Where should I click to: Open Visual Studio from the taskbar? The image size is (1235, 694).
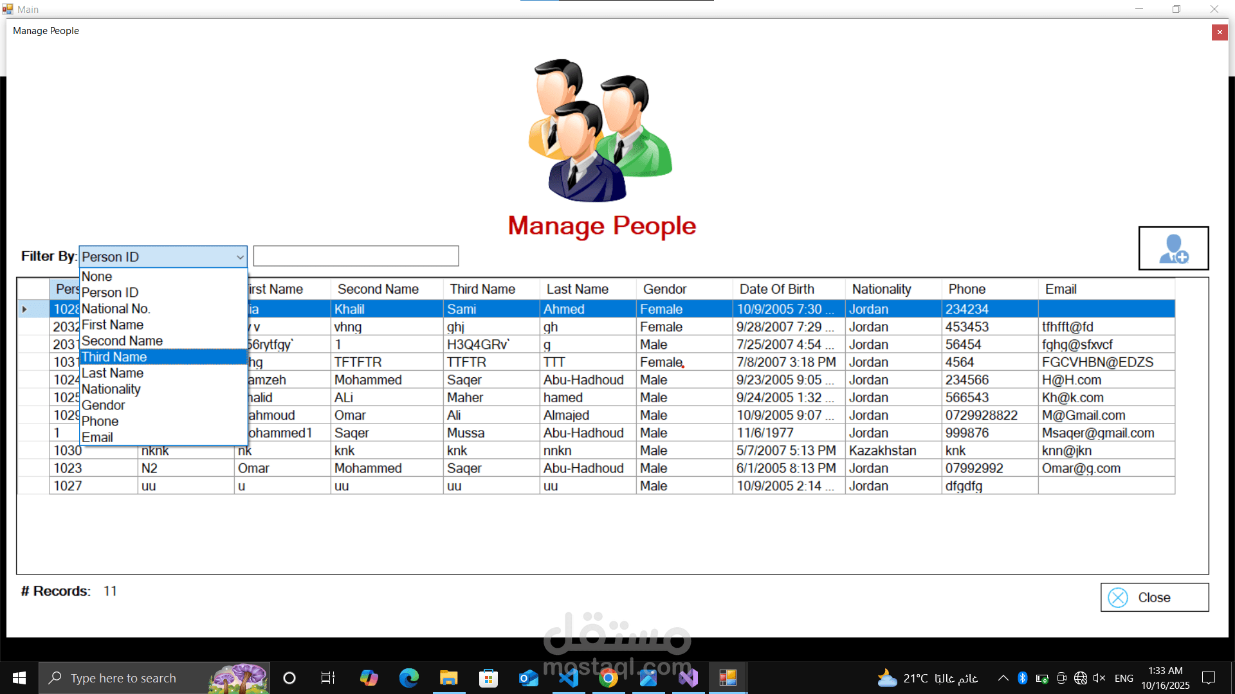688,678
